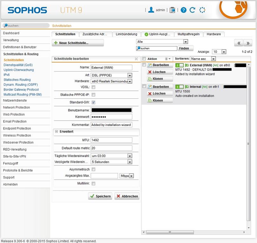
Task: Open Statisches Routing submenu
Action: (x=17, y=80)
